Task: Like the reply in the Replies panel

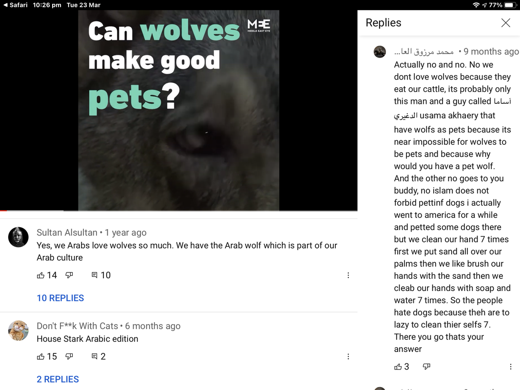Action: 398,367
